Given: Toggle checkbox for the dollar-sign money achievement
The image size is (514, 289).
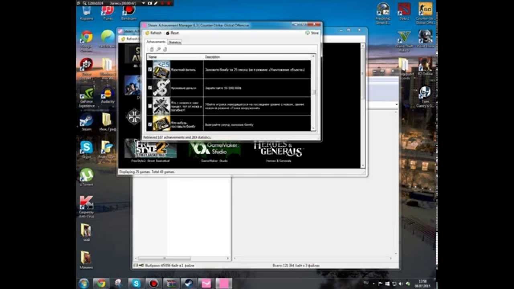Looking at the screenshot, I should 150,88.
